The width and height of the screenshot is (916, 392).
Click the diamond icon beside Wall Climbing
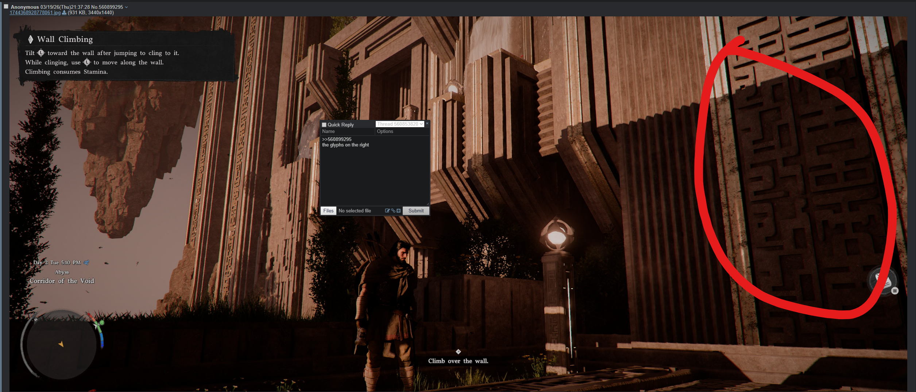point(31,39)
